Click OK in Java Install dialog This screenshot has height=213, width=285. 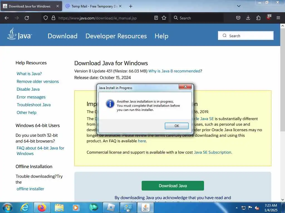click(176, 126)
